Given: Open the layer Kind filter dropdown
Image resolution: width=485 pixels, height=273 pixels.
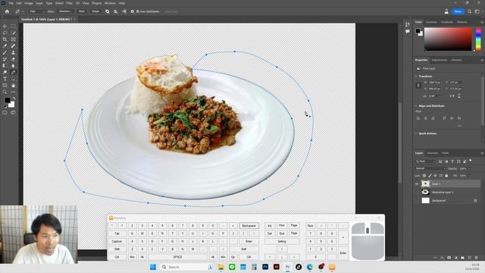Looking at the screenshot, I should (425, 162).
